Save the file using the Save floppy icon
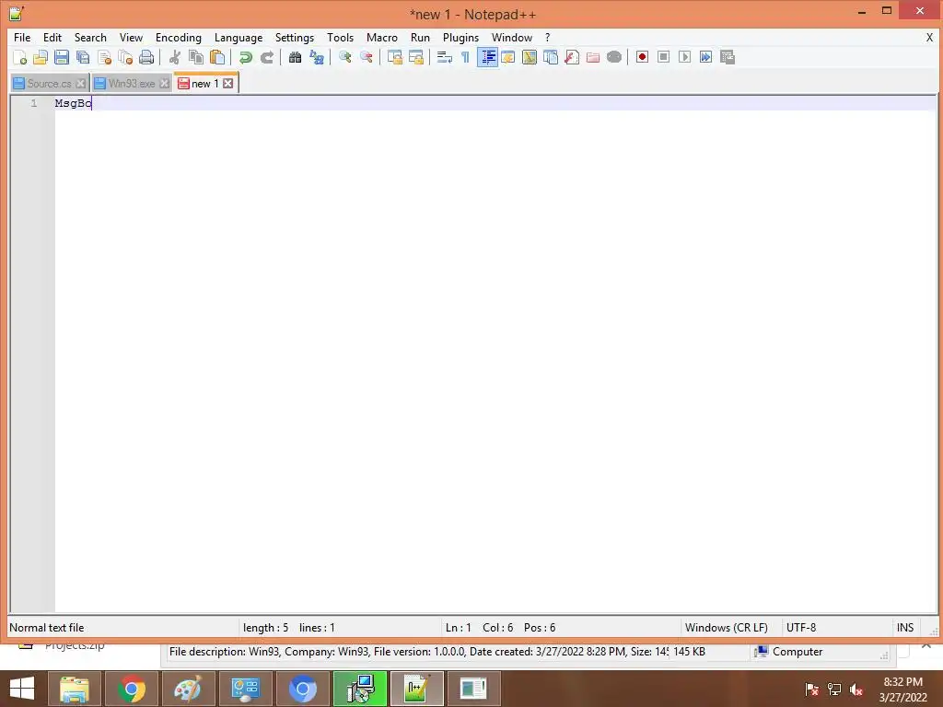This screenshot has width=943, height=707. point(62,57)
